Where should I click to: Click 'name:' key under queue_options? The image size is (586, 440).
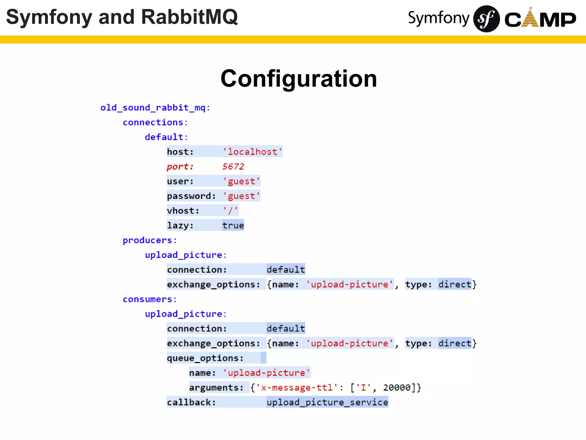pyautogui.click(x=202, y=373)
